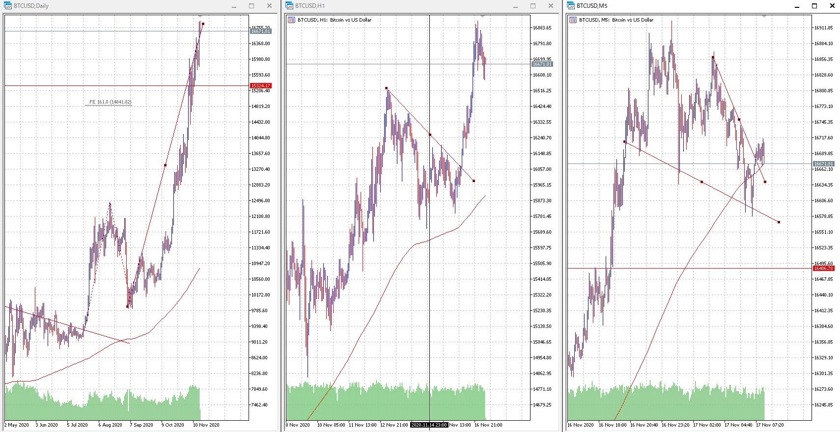Select the FE 161.8 (14841.82) Fibonacci label

[110, 102]
